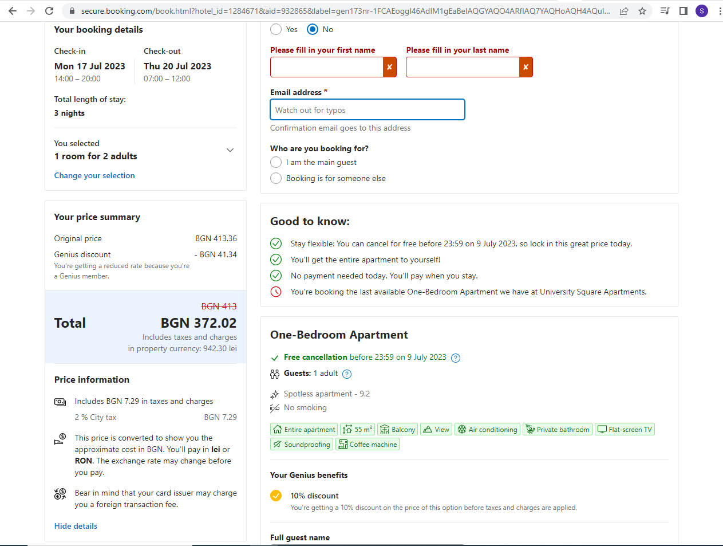Click the browser back arrow
This screenshot has height=546, width=723.
point(13,11)
